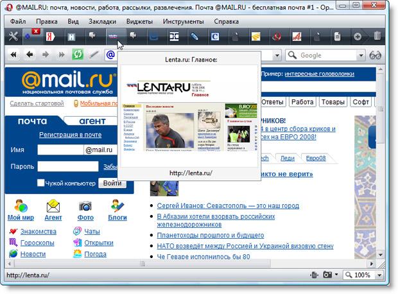Switch to the blue pencil icon tab
398x294 pixels.
coord(195,37)
